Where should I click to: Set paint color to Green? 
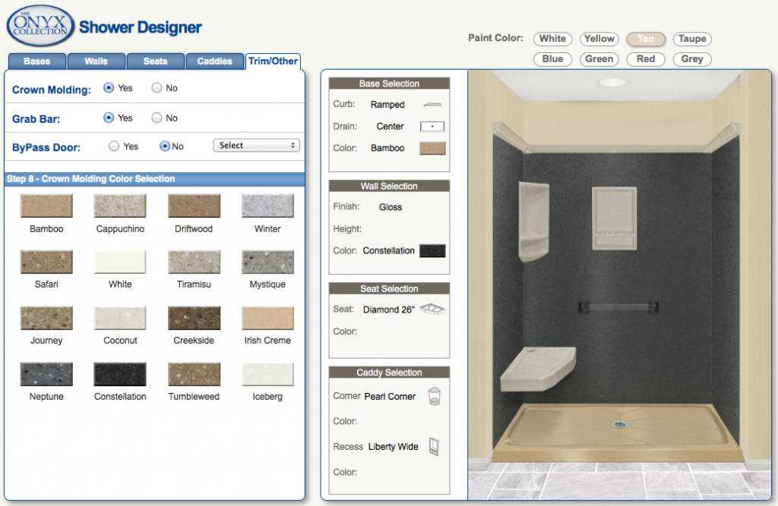point(599,59)
